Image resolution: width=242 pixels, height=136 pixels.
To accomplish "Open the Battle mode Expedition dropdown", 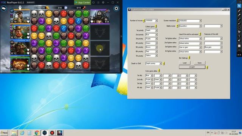I will pyautogui.click(x=190, y=26).
